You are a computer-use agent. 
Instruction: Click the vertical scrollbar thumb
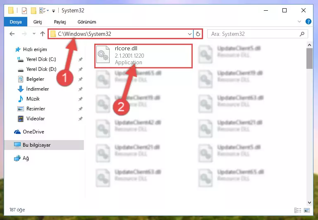[309, 59]
